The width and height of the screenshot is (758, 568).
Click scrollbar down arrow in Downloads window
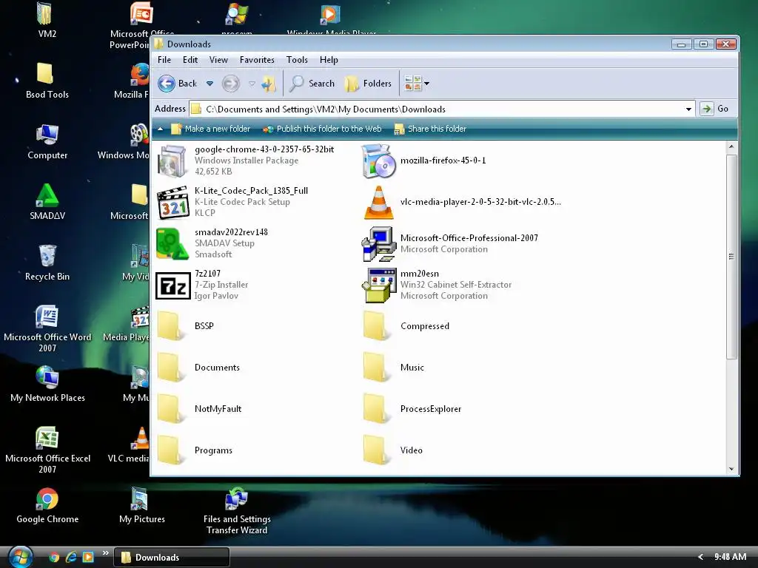coord(731,469)
